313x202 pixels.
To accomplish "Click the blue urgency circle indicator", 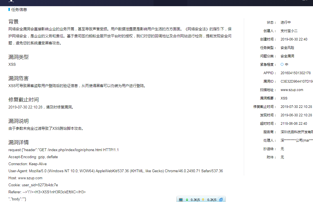I will pos(282,64).
